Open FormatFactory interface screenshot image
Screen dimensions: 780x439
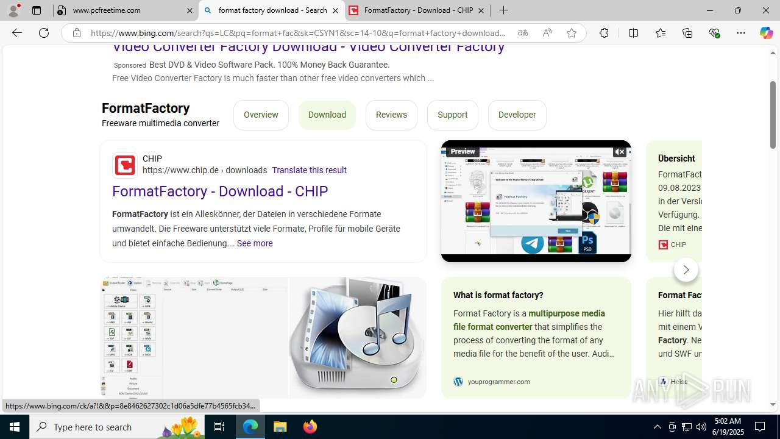tap(195, 338)
